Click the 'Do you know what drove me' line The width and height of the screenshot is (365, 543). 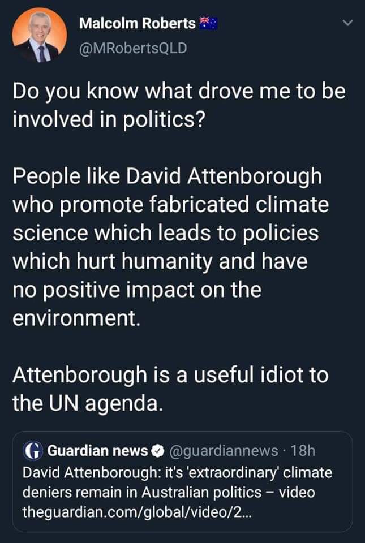tap(178, 92)
